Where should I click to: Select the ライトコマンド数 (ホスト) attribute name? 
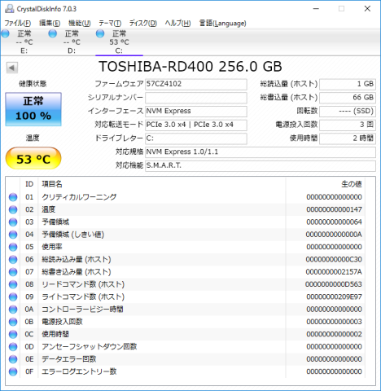tap(83, 297)
